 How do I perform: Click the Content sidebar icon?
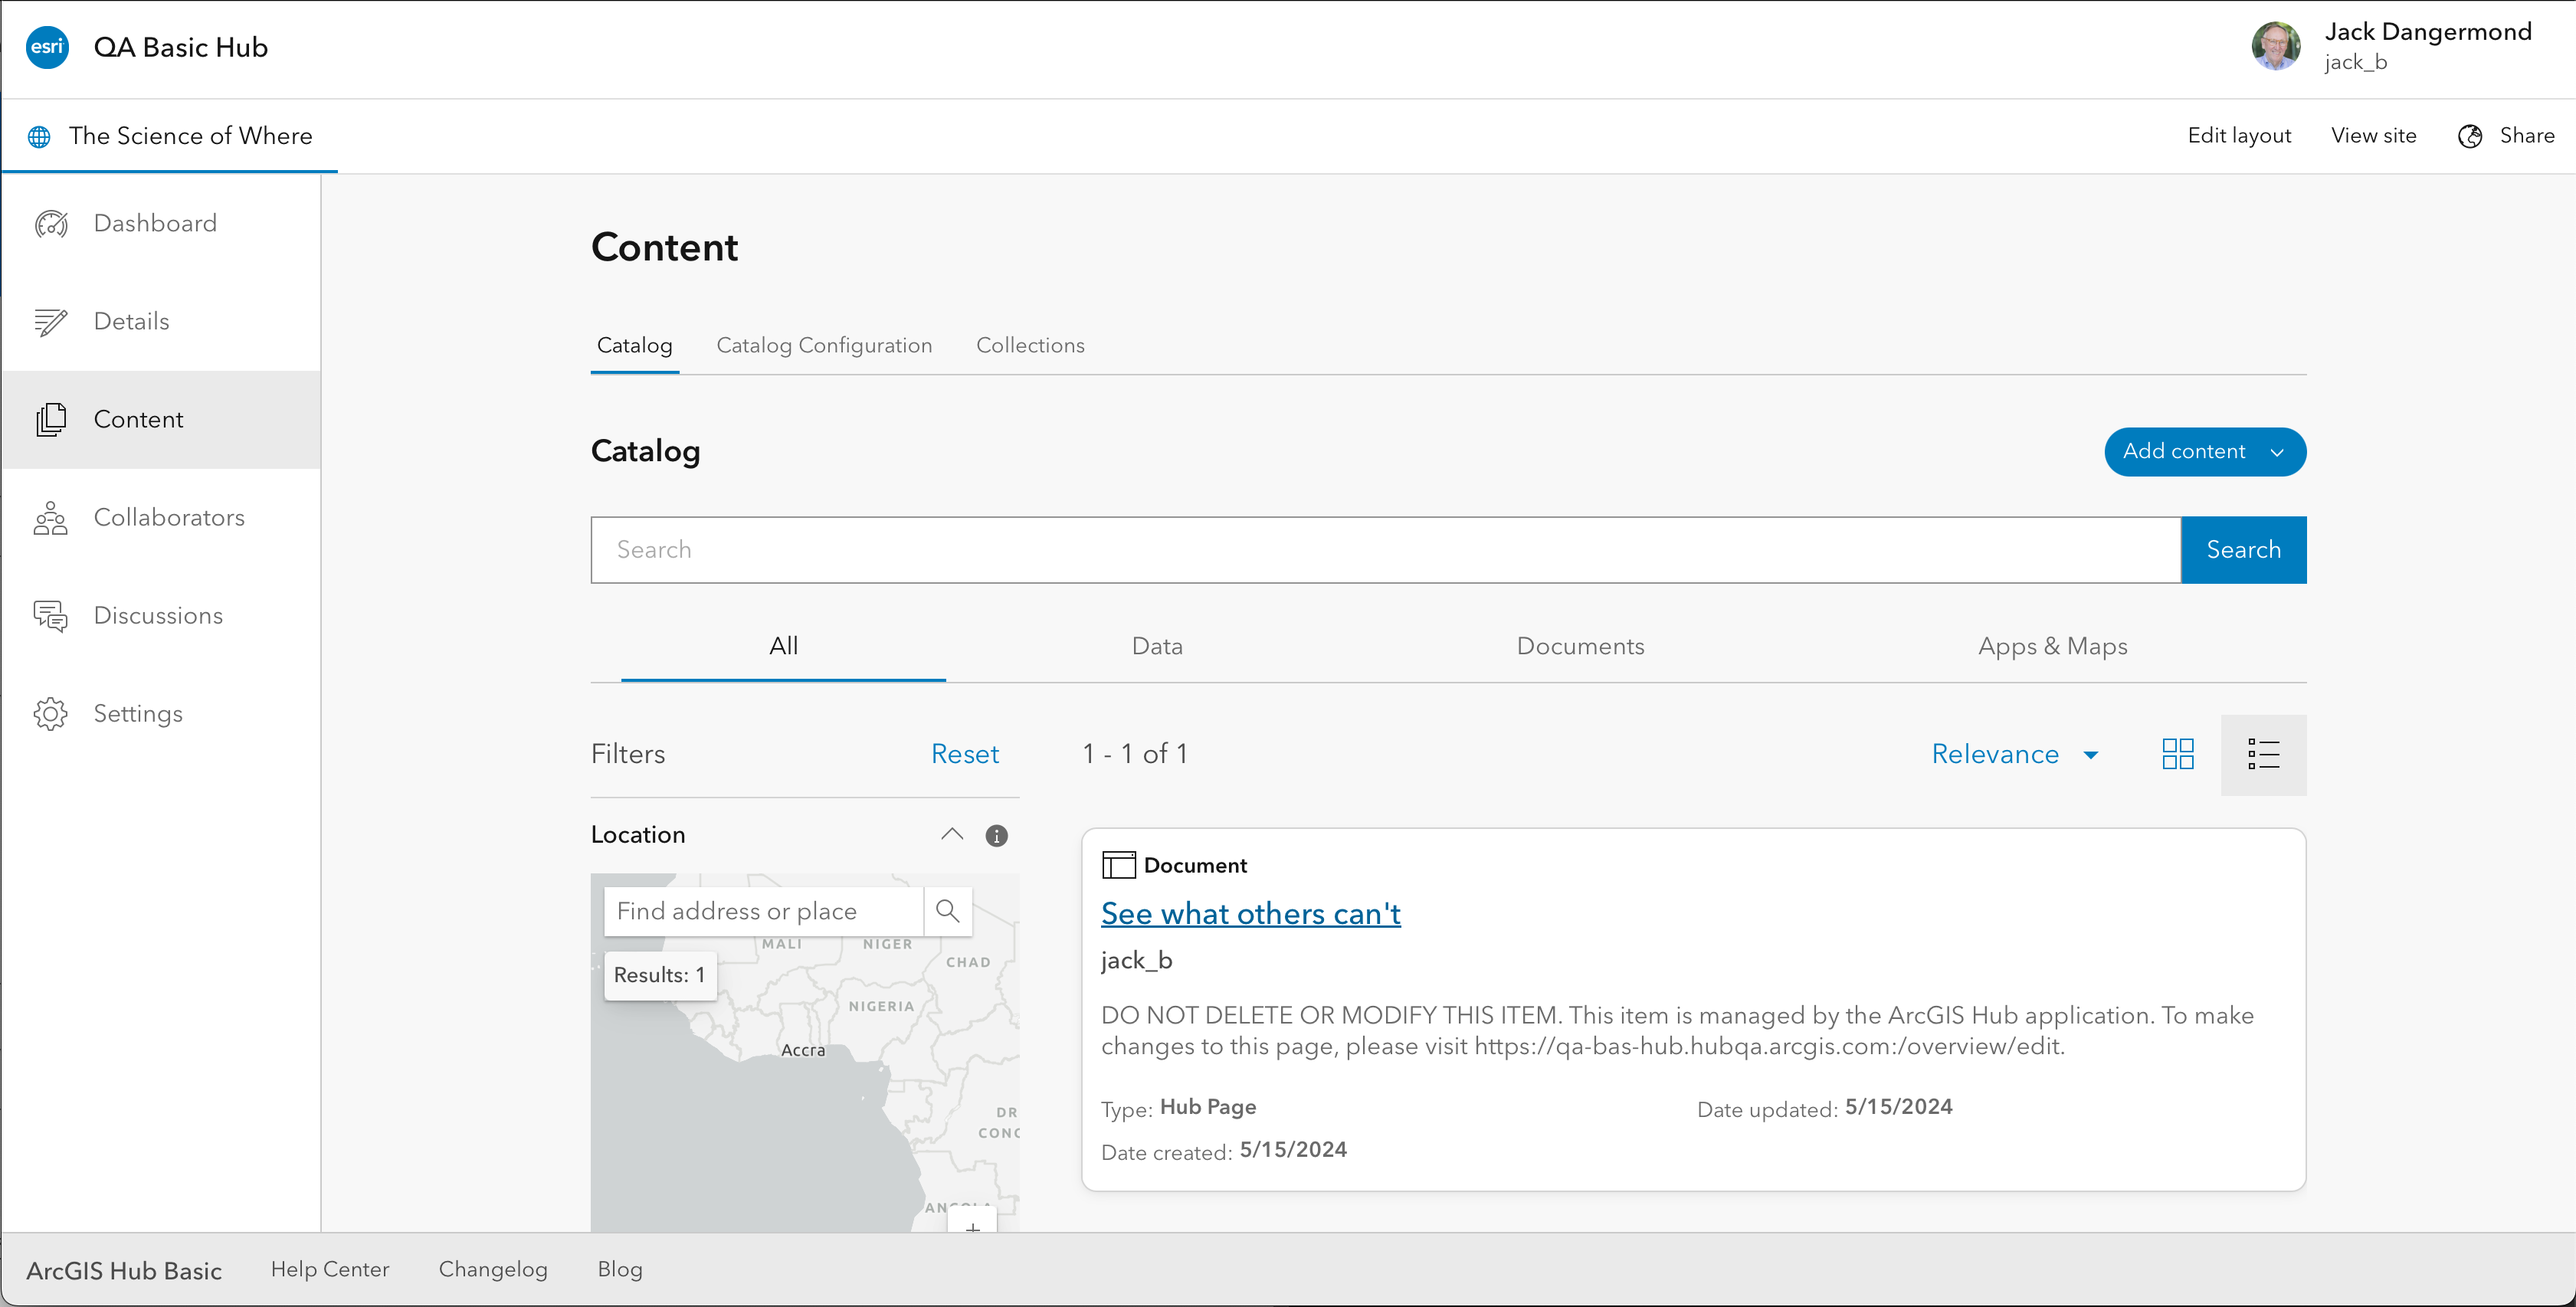tap(51, 419)
